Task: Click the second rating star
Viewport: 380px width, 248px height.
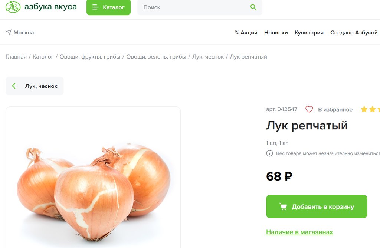Action: 373,109
